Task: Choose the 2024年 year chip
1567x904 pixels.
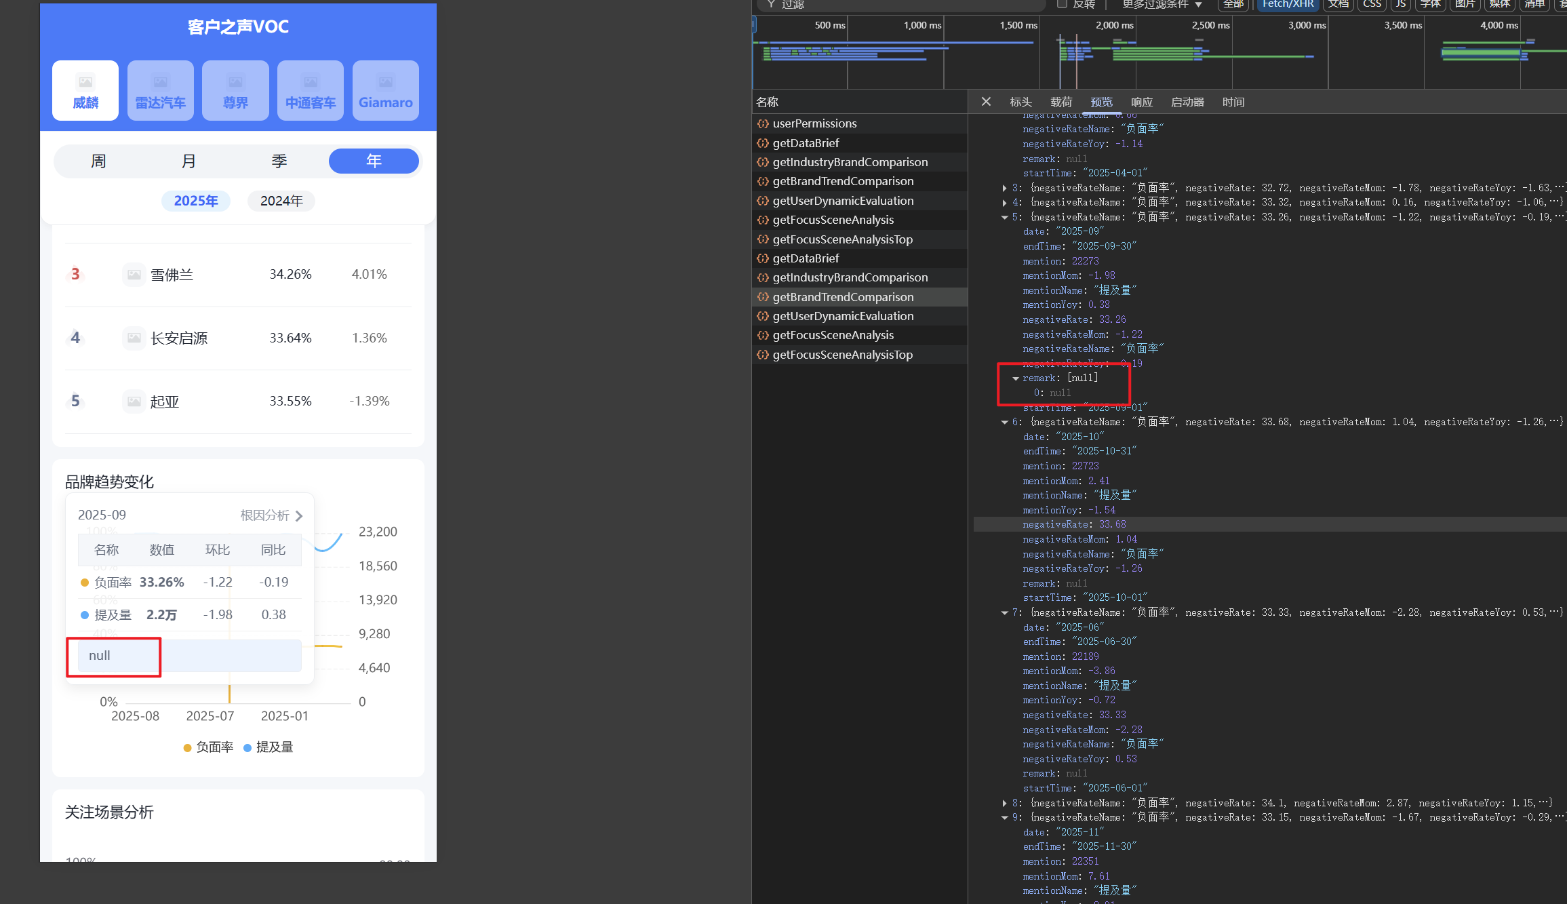Action: (x=281, y=201)
